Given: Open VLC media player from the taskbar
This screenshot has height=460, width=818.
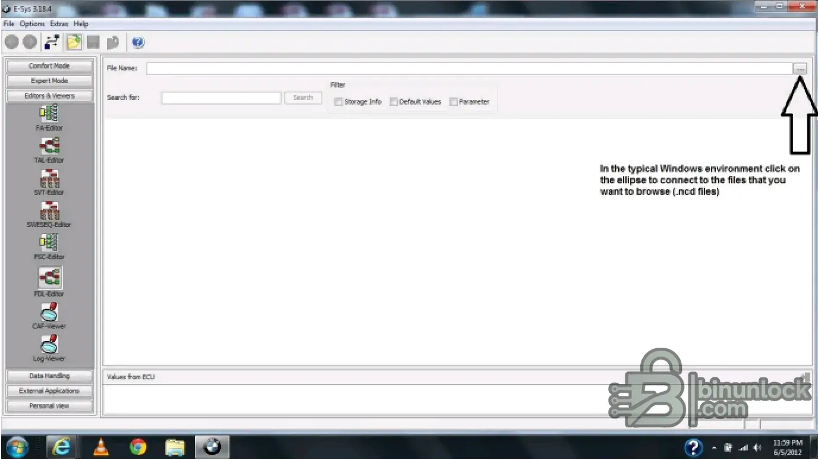Looking at the screenshot, I should [x=101, y=447].
